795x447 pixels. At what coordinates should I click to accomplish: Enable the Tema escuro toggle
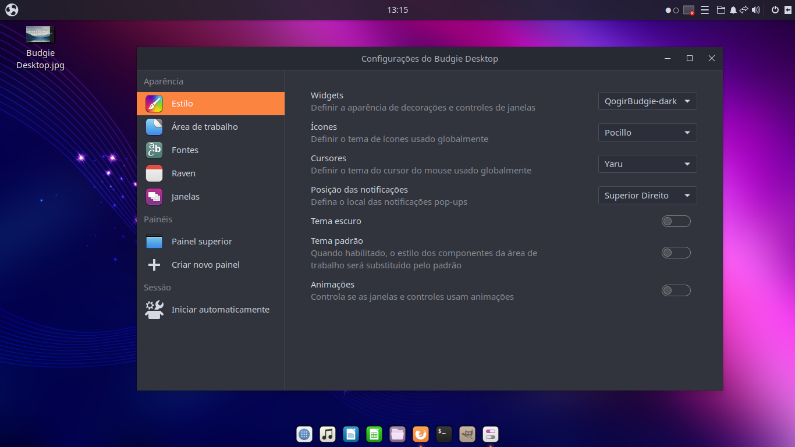coord(676,221)
